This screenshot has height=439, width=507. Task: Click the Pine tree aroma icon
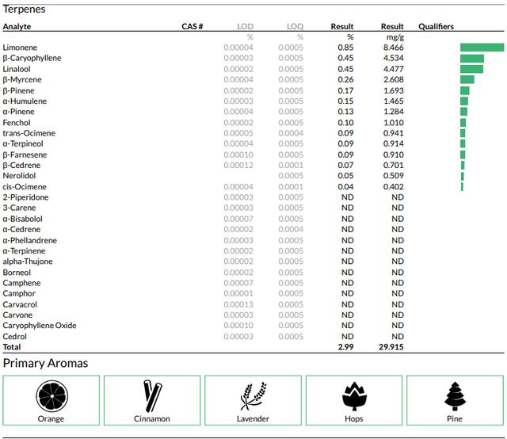point(455,396)
